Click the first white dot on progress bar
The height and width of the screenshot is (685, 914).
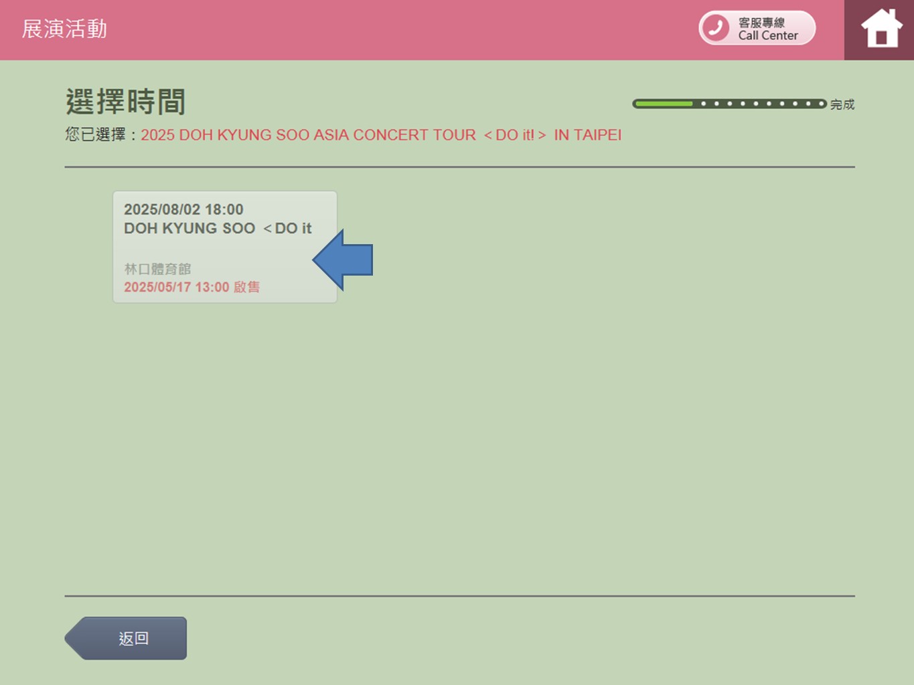(703, 104)
